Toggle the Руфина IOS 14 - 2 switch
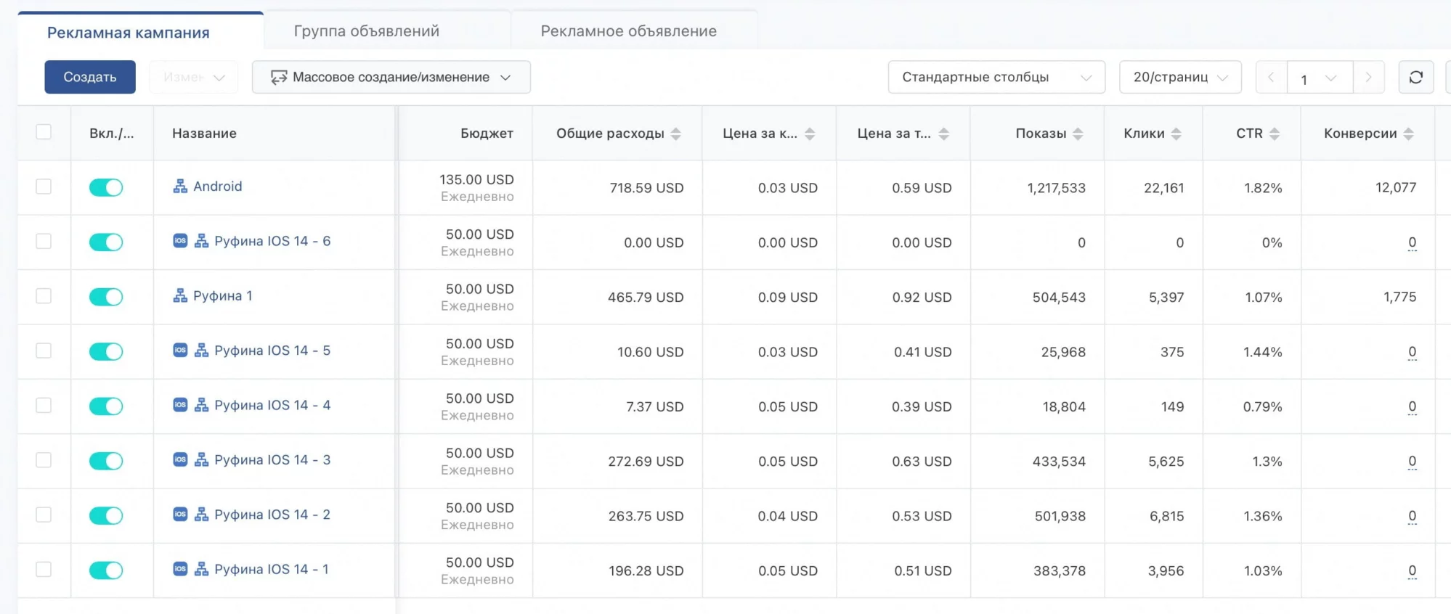 coord(106,515)
